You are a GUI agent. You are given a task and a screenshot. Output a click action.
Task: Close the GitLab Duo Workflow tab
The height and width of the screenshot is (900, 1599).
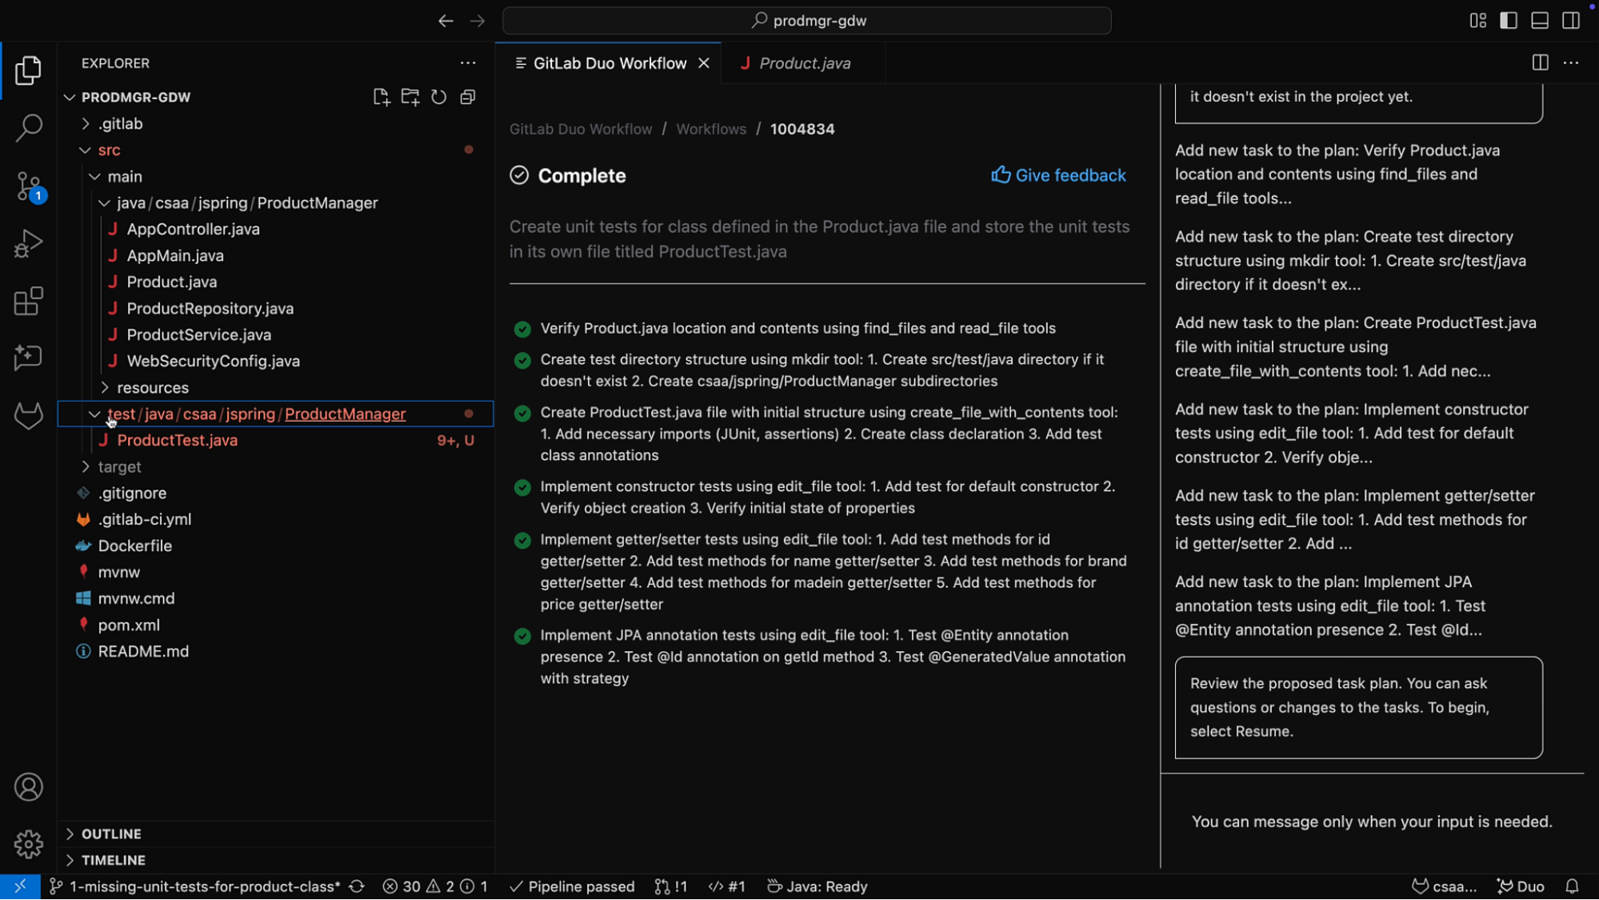[x=704, y=63]
